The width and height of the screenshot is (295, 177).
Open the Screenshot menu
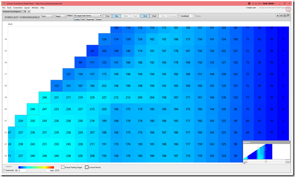pos(18,8)
